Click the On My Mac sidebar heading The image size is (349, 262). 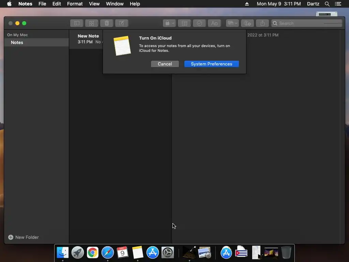[17, 35]
